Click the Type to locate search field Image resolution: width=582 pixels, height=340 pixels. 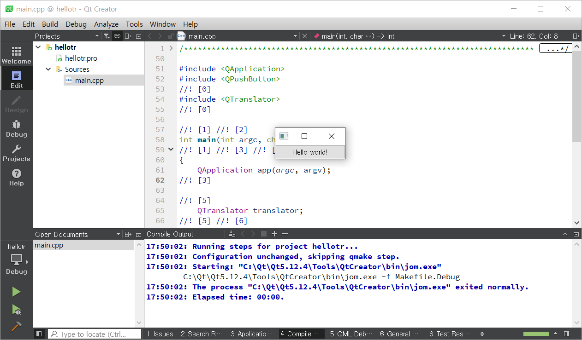[x=95, y=334]
